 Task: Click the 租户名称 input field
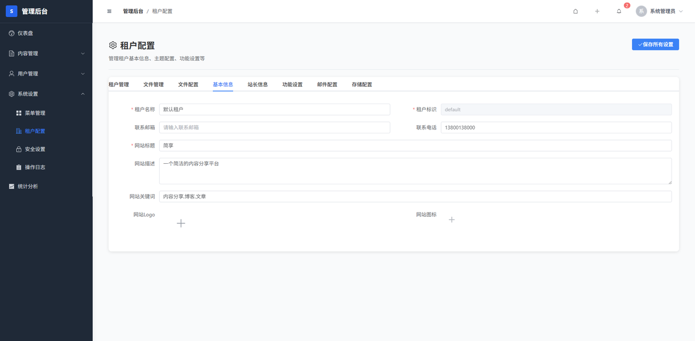point(275,109)
